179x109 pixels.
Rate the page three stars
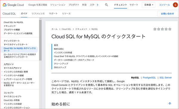coord(162,29)
